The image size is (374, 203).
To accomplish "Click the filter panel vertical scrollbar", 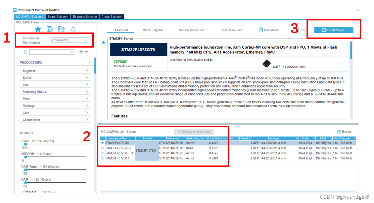I will pos(95,66).
